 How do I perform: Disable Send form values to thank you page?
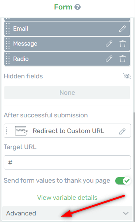pyautogui.click(x=123, y=181)
